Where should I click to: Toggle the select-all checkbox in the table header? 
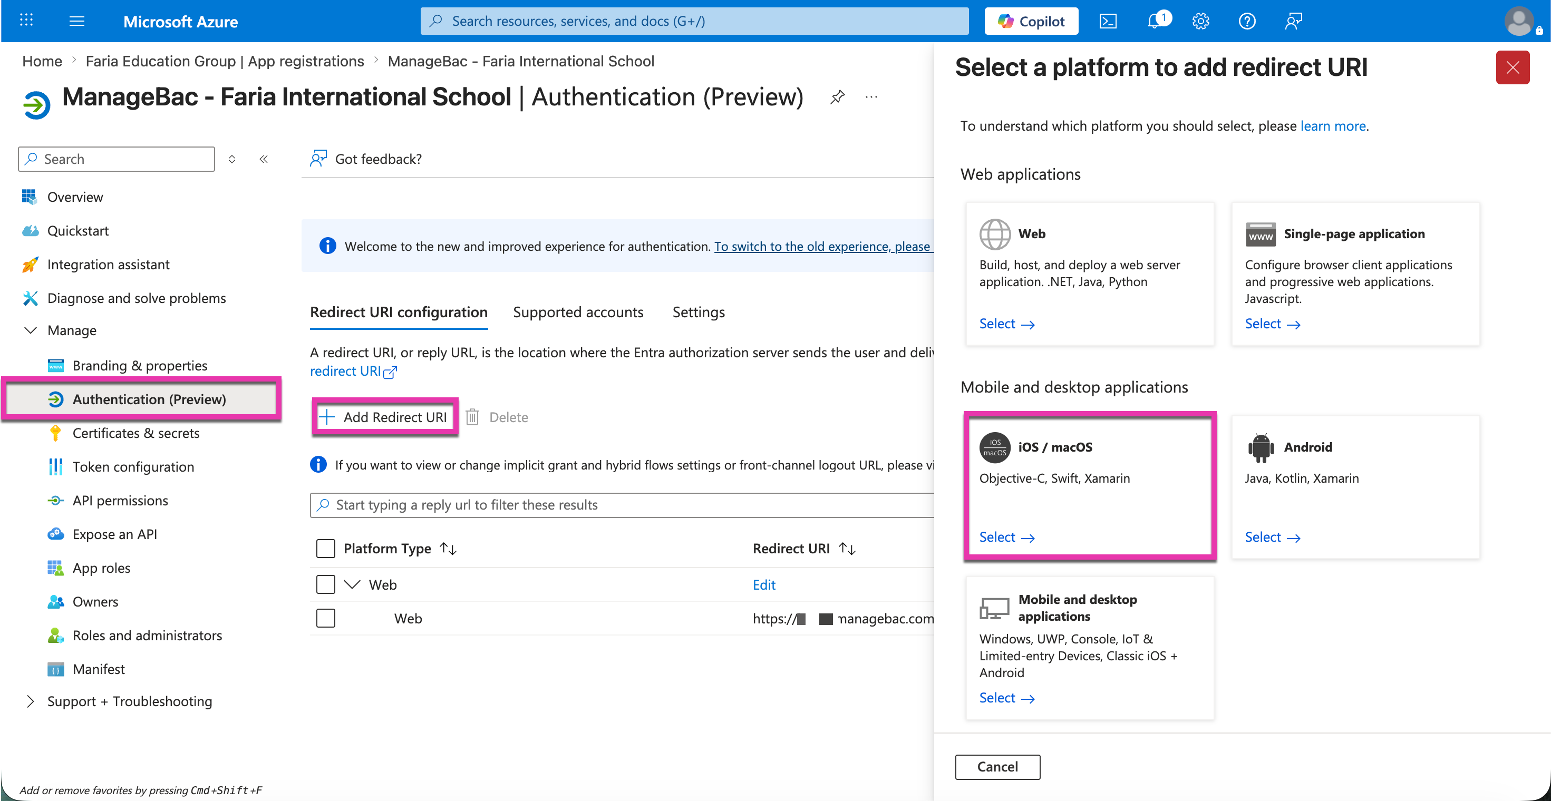pos(326,548)
